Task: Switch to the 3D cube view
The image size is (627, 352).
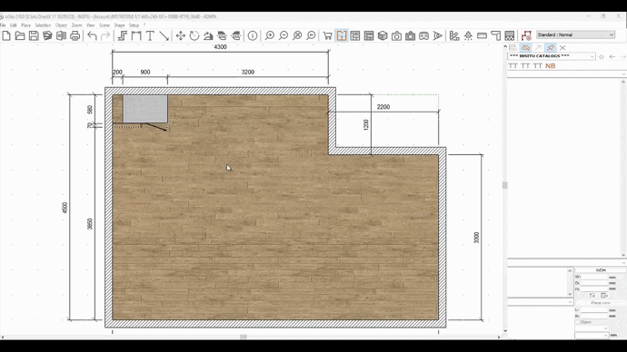Action: (x=383, y=36)
